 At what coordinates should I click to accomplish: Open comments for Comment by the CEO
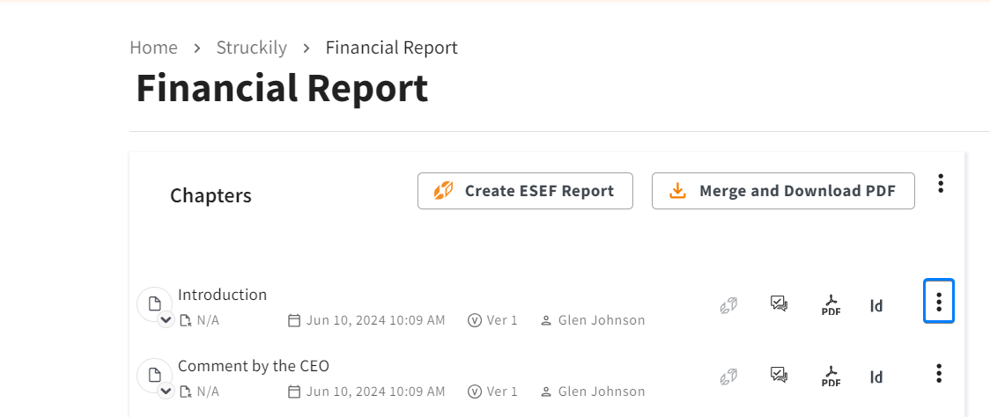point(779,376)
